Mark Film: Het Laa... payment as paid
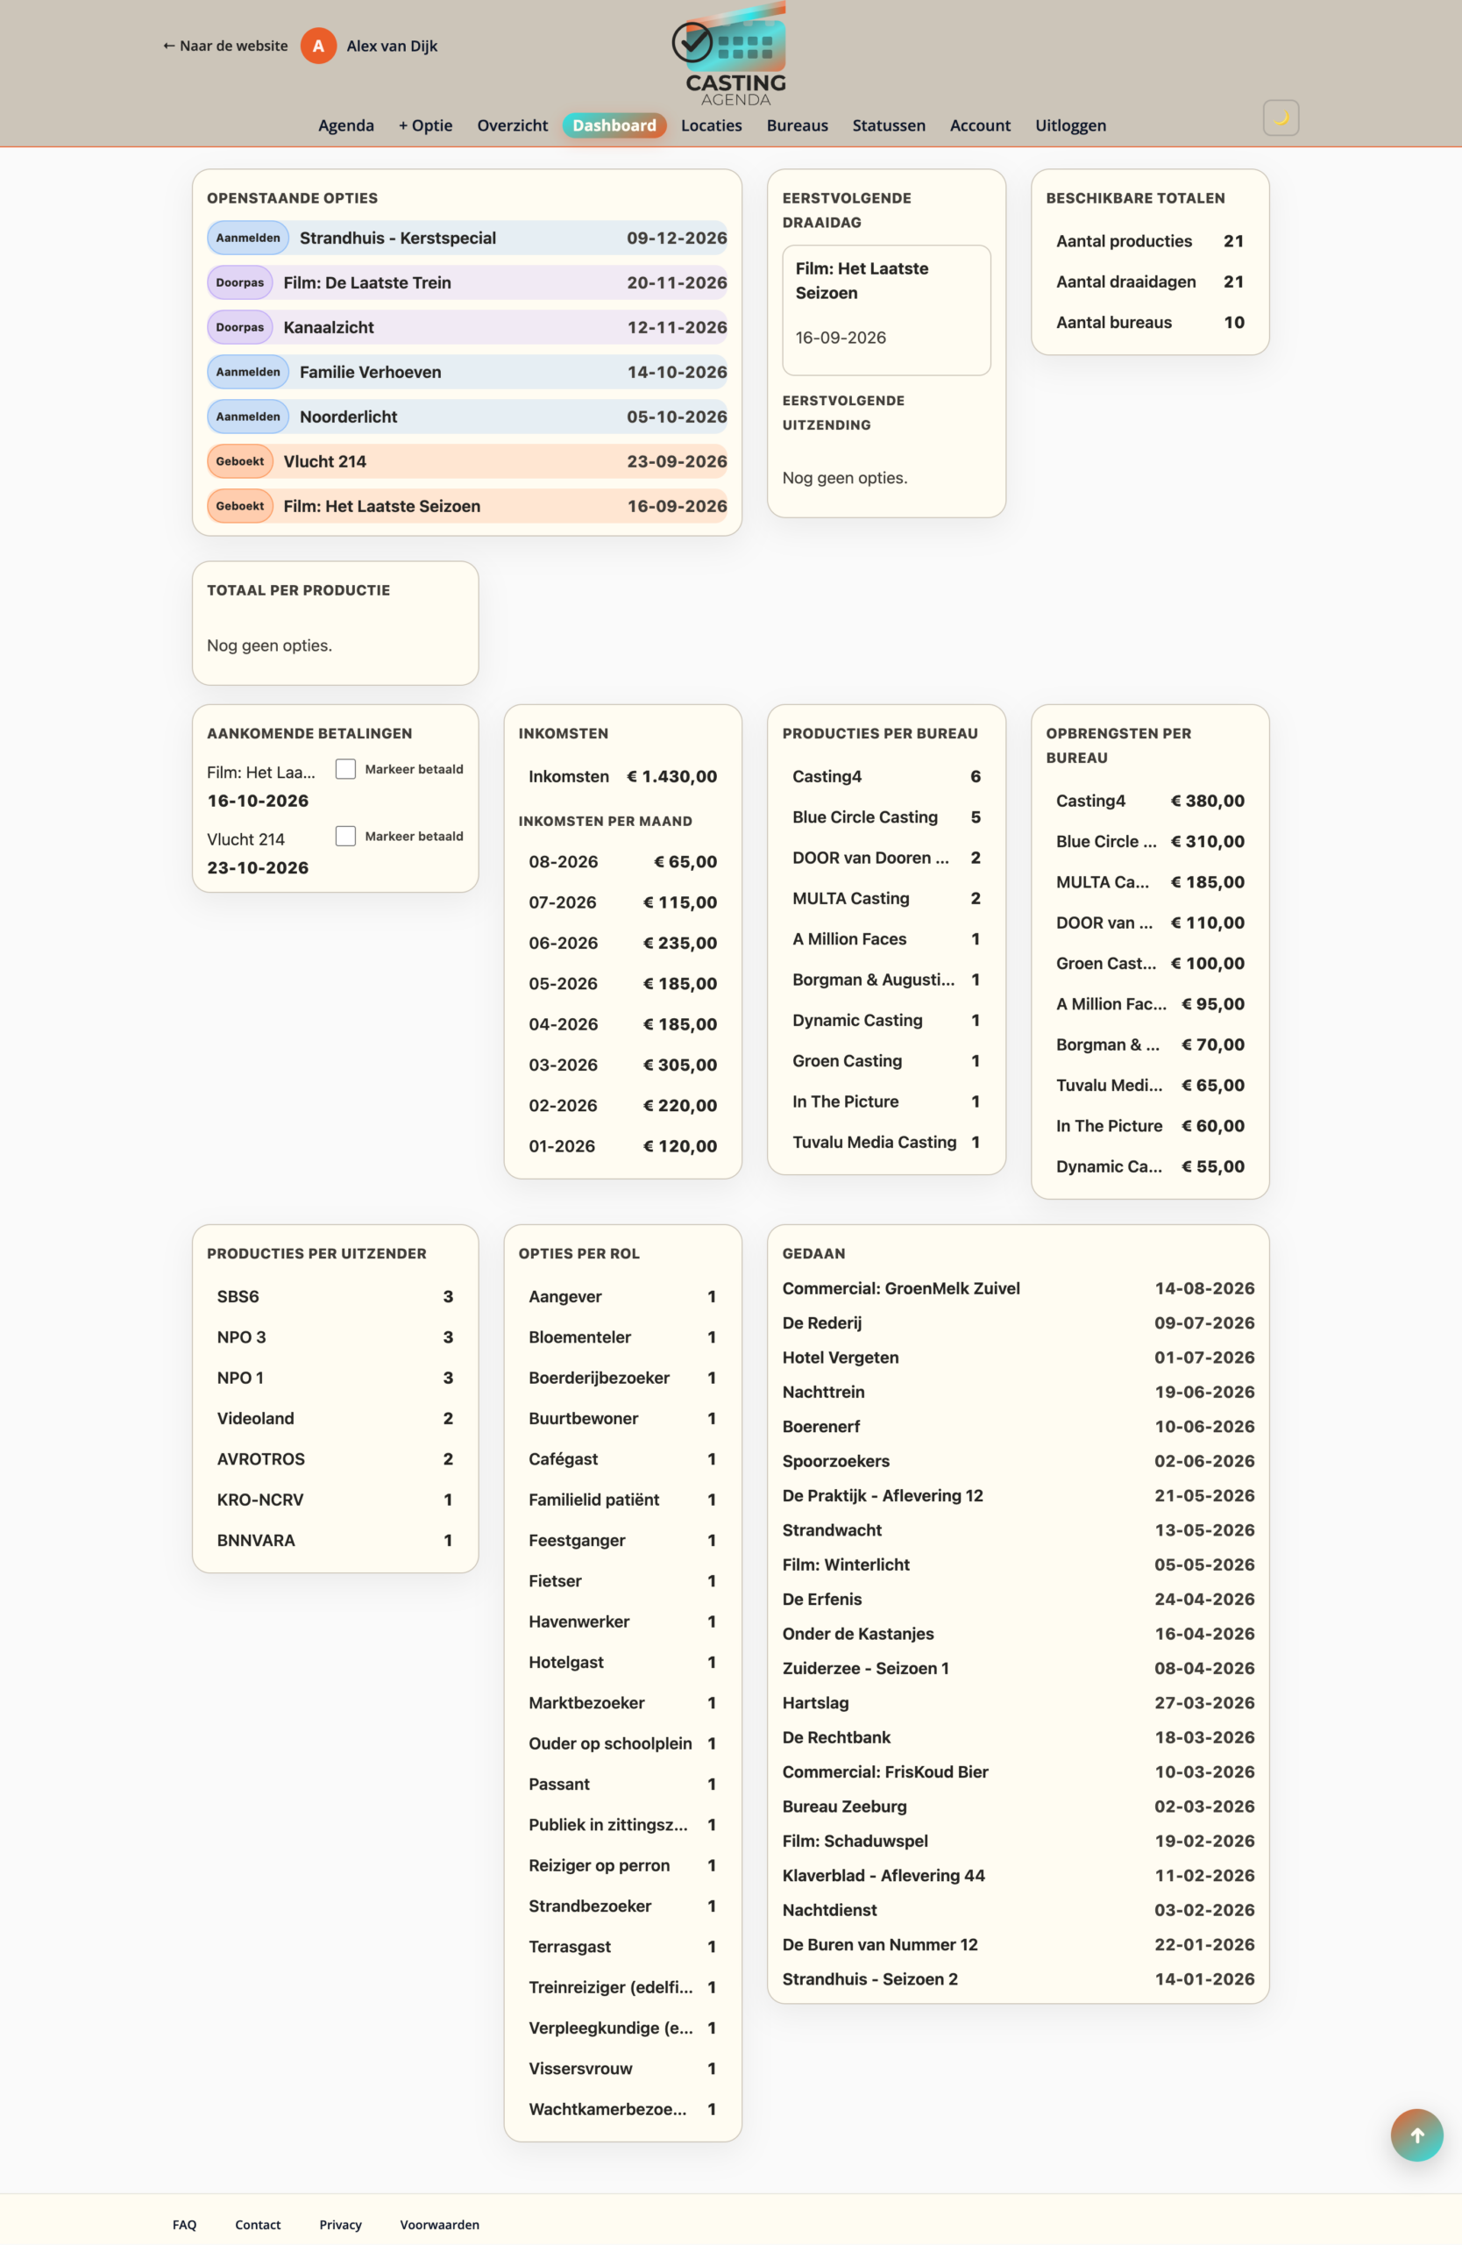Viewport: 1462px width, 2245px height. coord(346,769)
